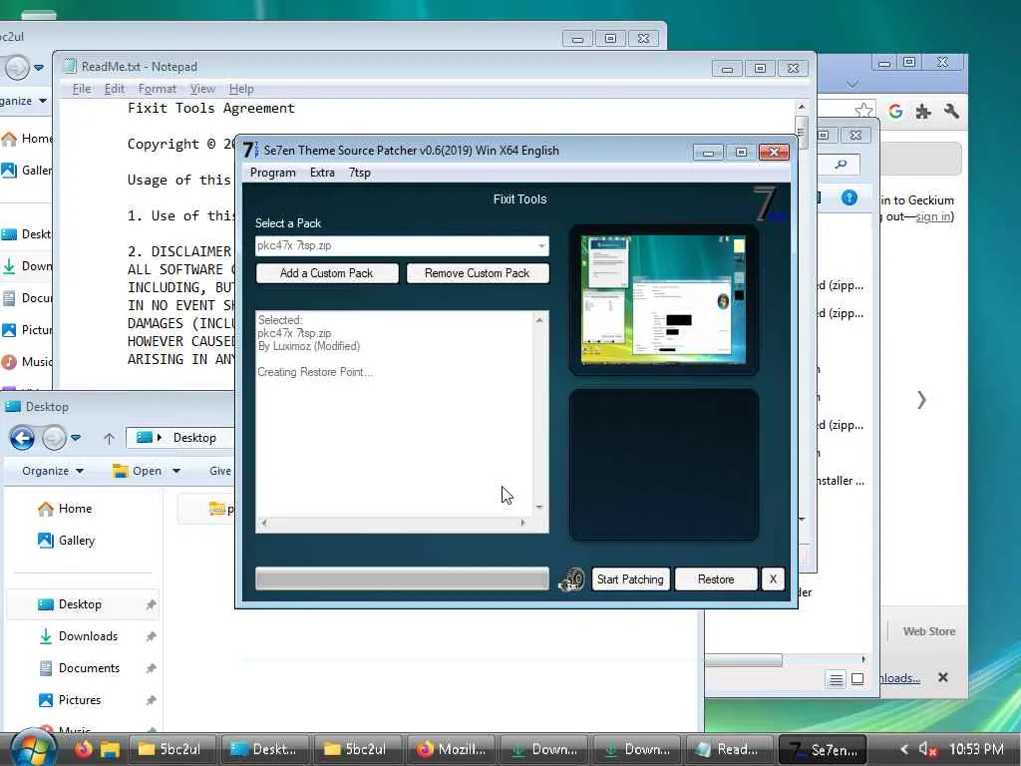
Task: Close the downloads bar in browser
Action: tap(943, 677)
